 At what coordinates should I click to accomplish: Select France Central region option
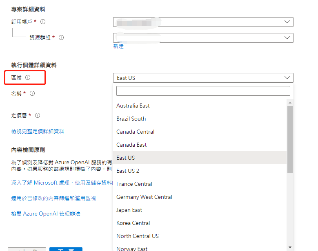point(134,184)
